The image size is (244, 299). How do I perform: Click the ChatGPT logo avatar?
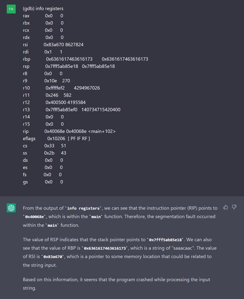[x=11, y=208]
